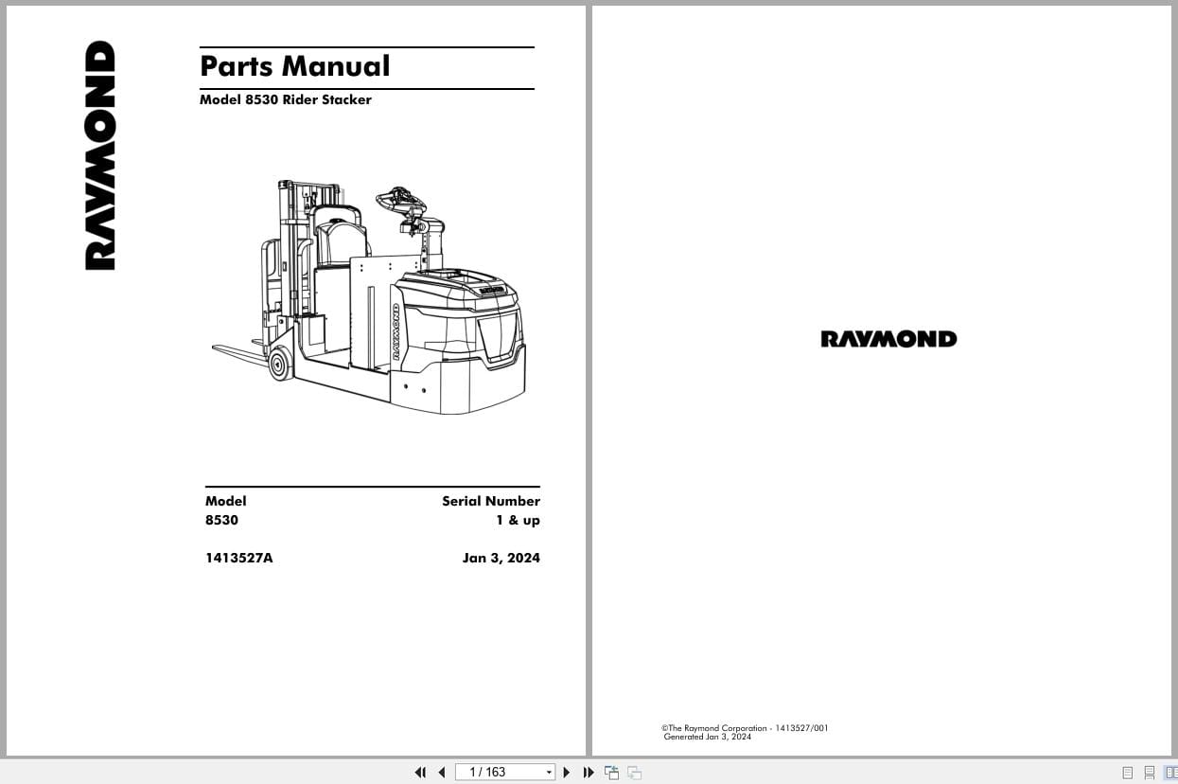Toggle two-page facing view
This screenshot has height=784, width=1178.
click(x=1170, y=773)
